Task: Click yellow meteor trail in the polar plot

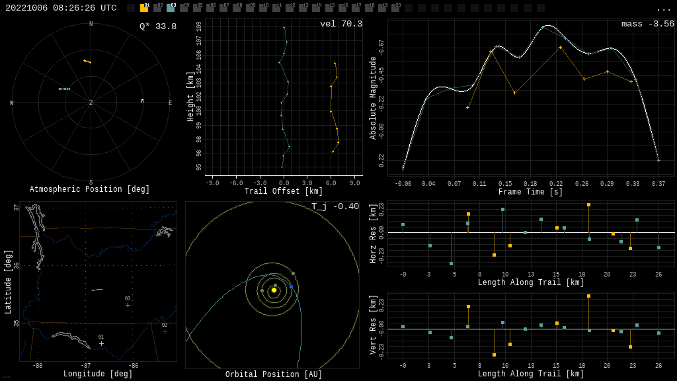Action: pos(87,62)
